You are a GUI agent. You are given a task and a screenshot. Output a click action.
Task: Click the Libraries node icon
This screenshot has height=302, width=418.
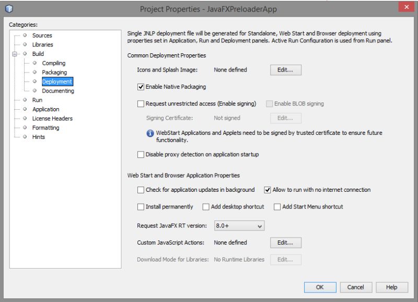tap(24, 45)
